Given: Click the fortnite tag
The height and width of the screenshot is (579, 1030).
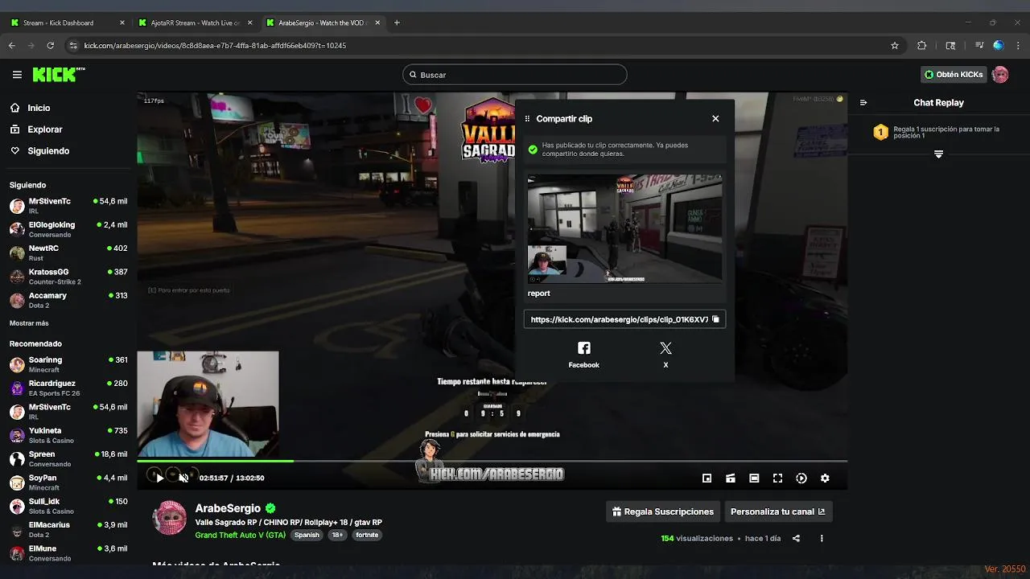Looking at the screenshot, I should (367, 535).
